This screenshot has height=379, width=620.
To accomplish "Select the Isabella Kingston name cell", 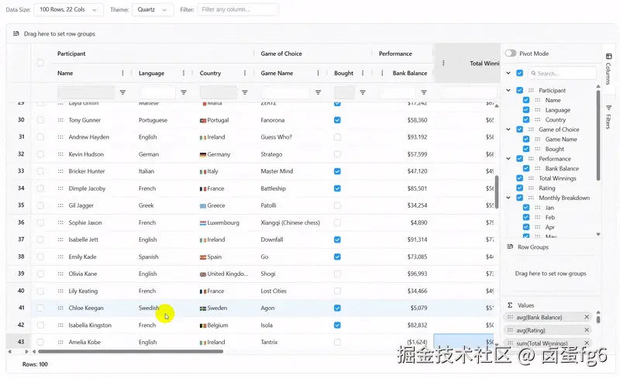I will pos(90,326).
